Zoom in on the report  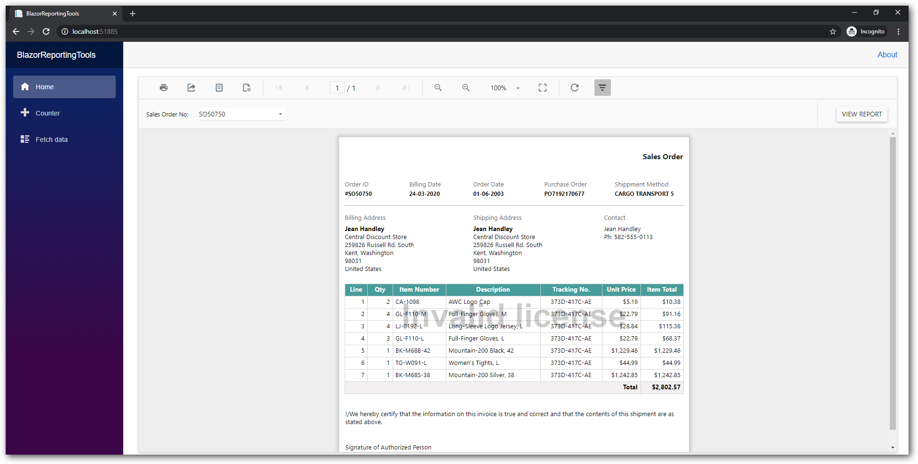coord(466,87)
